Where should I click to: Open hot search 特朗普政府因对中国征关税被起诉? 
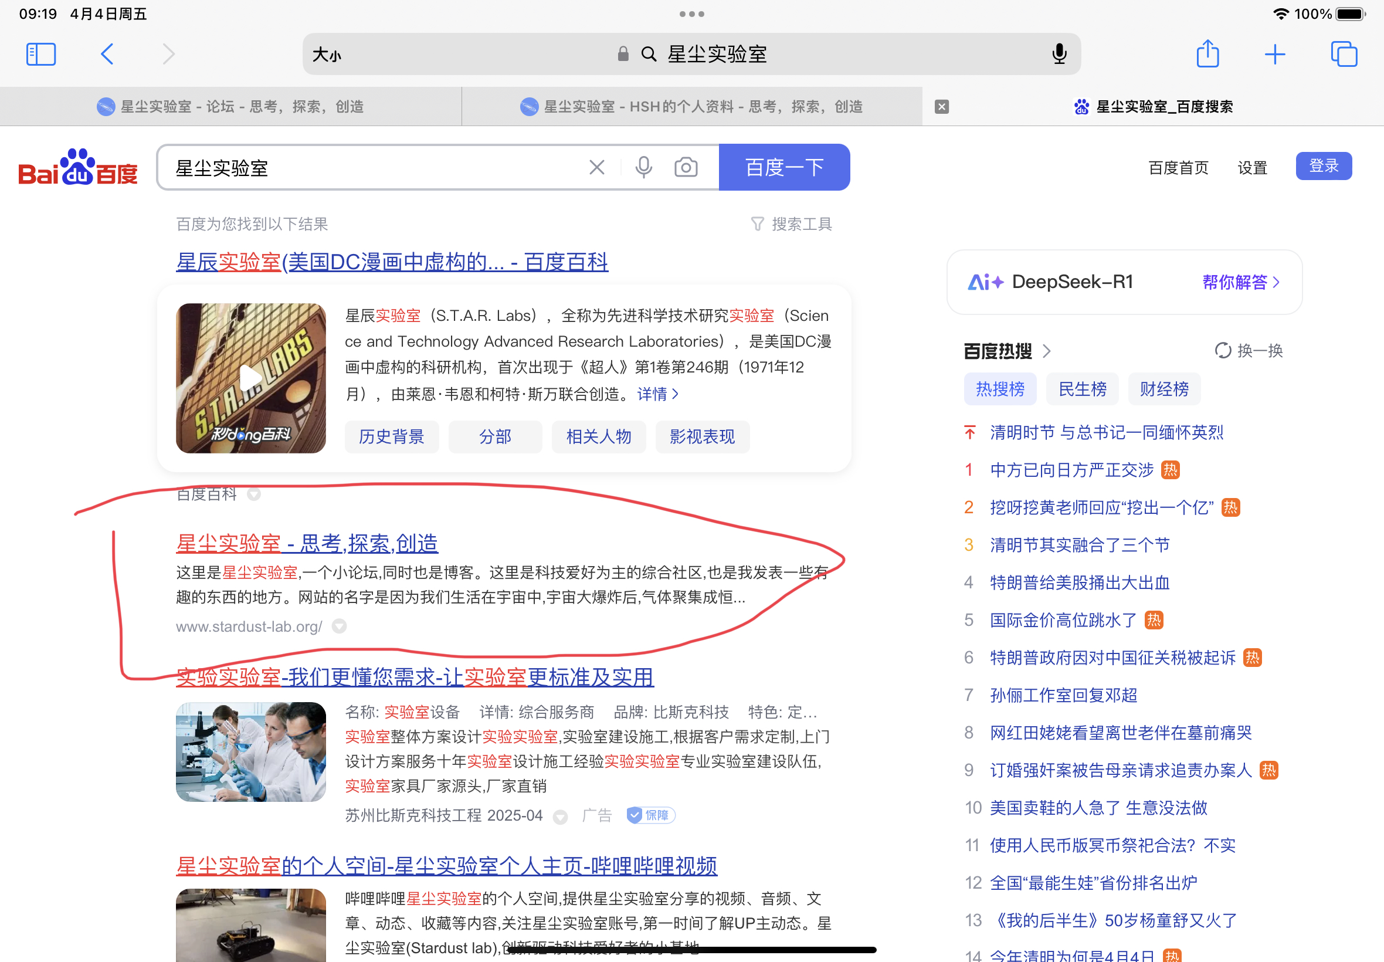1112,657
